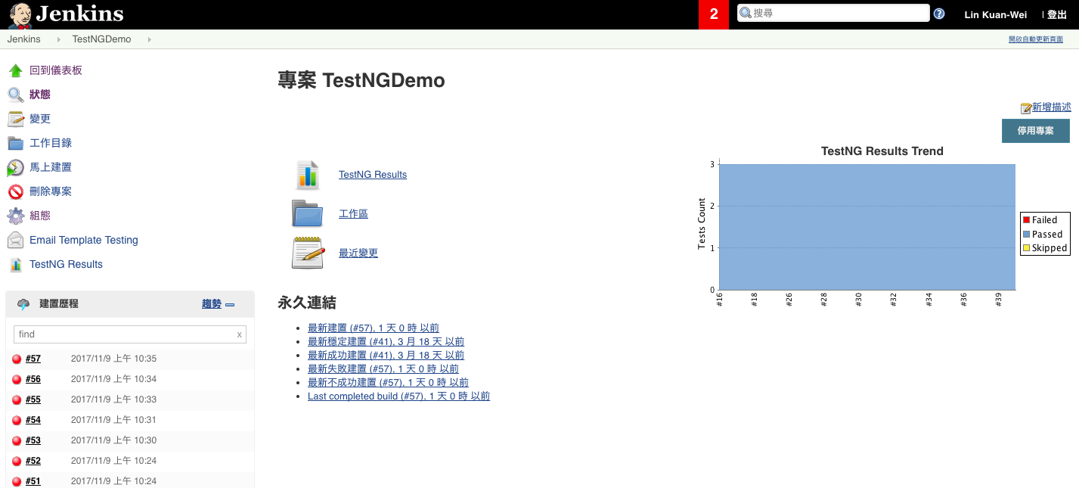Open the 刪除專案 sidebar item
The image size is (1079, 488).
51,191
